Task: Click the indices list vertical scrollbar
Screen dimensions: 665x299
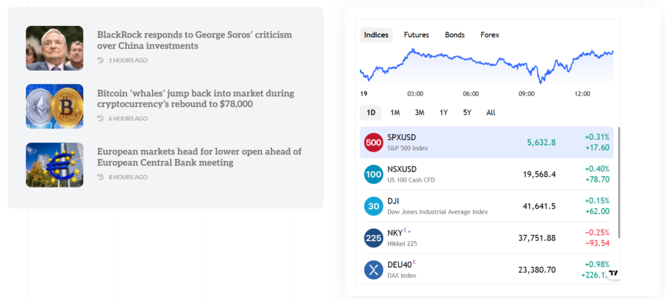Action: 619,182
